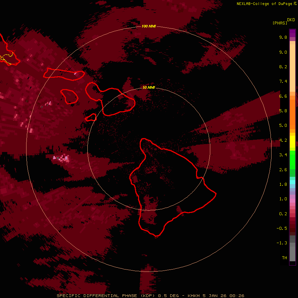298x298 pixels.
Task: Select the 1.0 legend value
Action: click(x=283, y=199)
